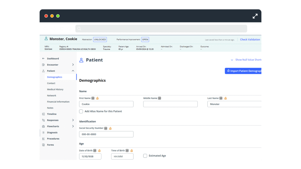Screen dimensions: 301x169
Task: Select Contact under Patient
Action: click(x=51, y=83)
